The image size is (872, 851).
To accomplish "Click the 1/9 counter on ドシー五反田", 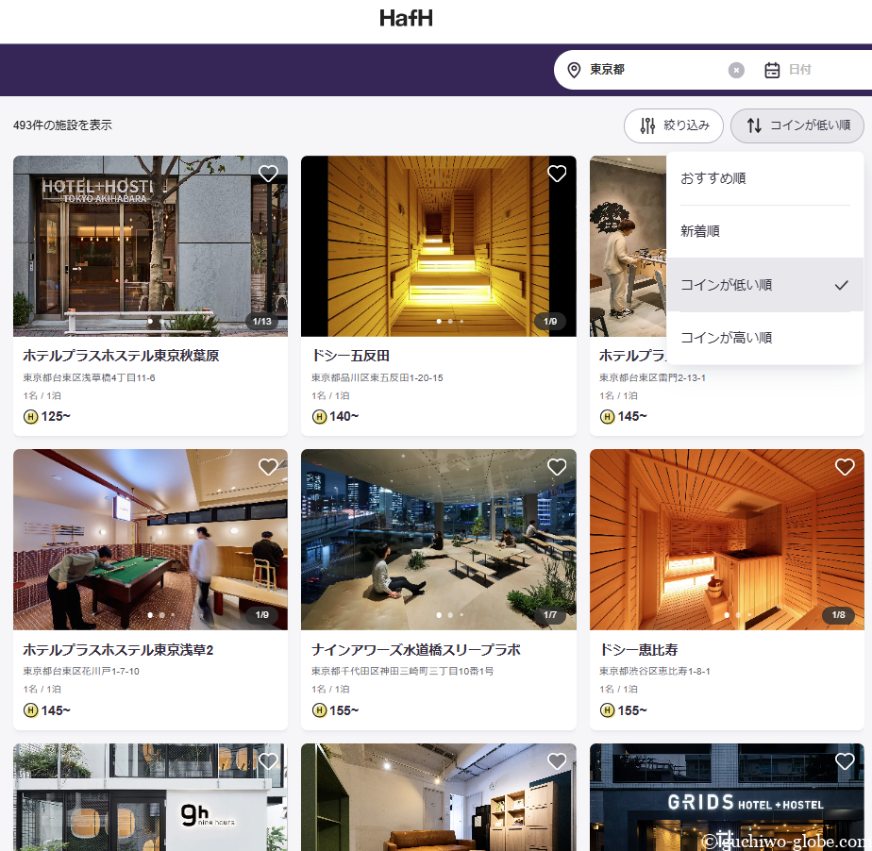I will (x=550, y=322).
